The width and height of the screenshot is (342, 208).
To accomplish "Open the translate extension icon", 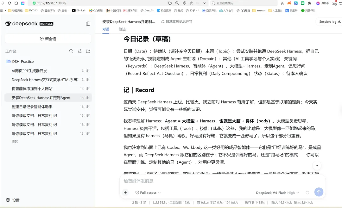I will point(296,3).
